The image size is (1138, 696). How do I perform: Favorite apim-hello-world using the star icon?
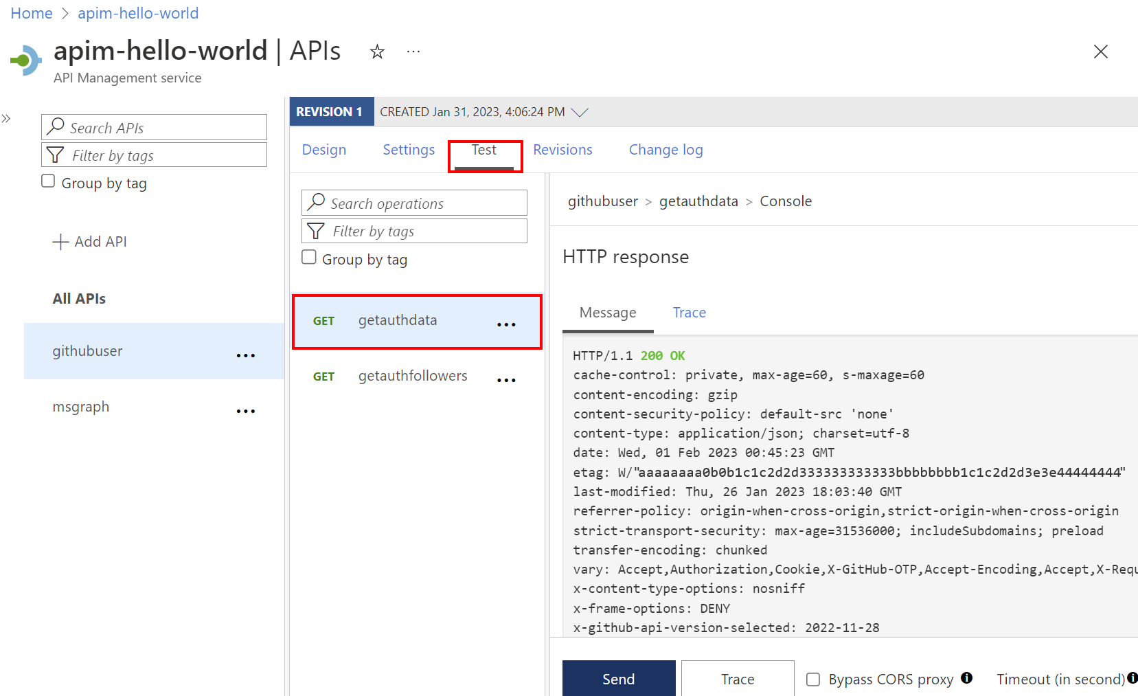pos(377,51)
